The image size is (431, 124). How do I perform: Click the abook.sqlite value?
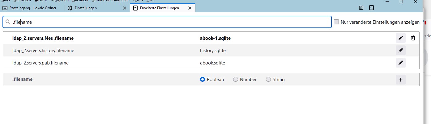click(212, 63)
